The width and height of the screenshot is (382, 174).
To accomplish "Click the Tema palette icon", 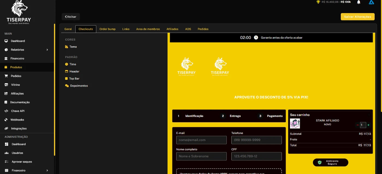I will click(67, 47).
